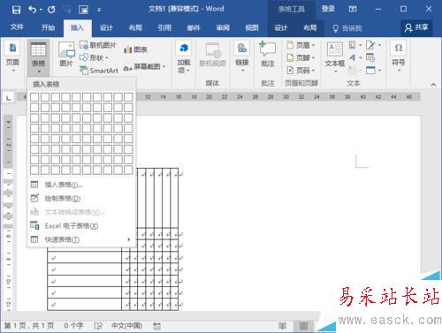The image size is (442, 333).
Task: Click 中文(中国) language indicator
Action: pos(126,326)
